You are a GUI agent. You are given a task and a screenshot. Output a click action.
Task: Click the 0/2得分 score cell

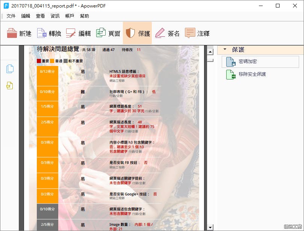(x=47, y=196)
